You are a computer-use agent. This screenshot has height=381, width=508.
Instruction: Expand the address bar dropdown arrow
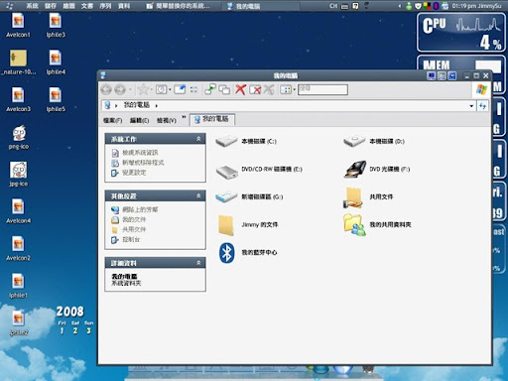471,106
